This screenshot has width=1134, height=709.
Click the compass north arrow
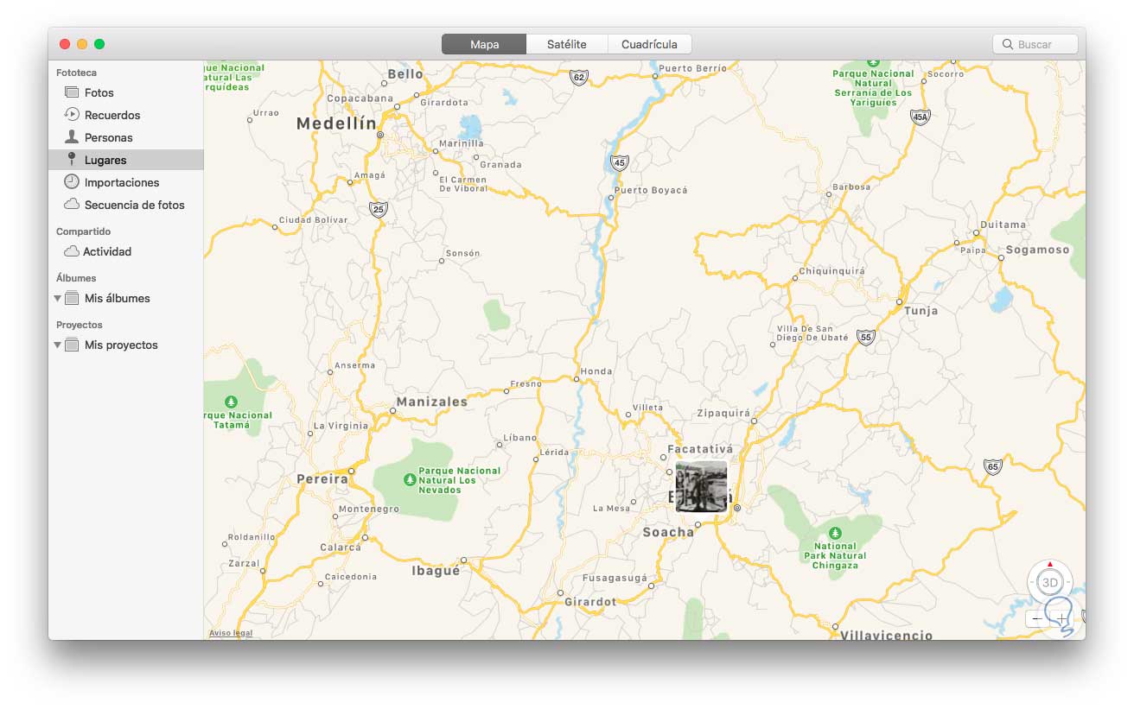coord(1050,564)
